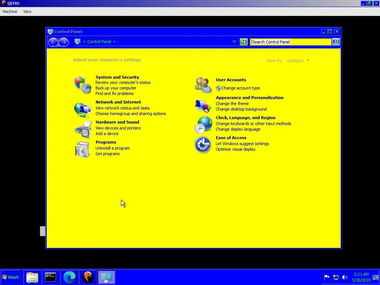Open the Network and Internet heading
The image size is (380, 285).
pos(118,102)
